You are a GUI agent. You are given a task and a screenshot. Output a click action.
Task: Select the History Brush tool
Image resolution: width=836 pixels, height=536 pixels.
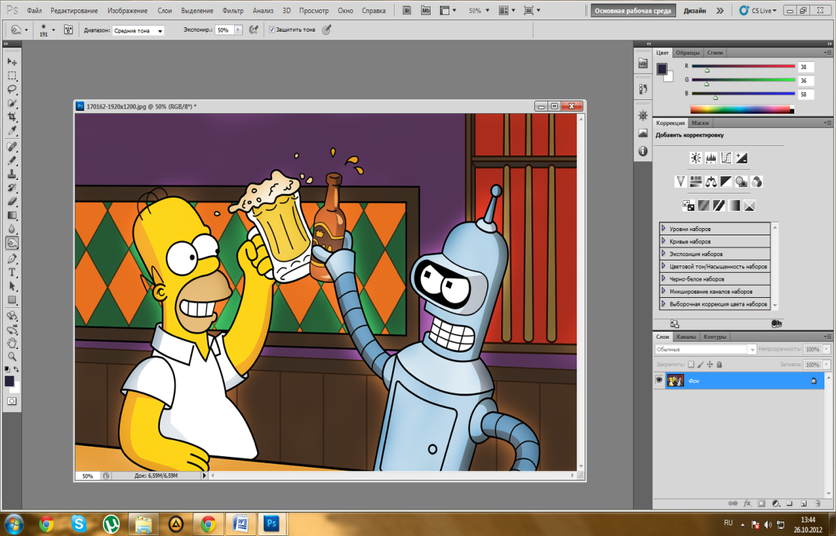coord(12,188)
